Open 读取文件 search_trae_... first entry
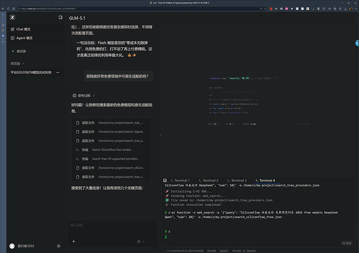The width and height of the screenshot is (359, 253). point(111,123)
